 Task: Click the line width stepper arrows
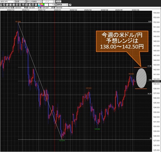pyautogui.click(x=54, y=5)
